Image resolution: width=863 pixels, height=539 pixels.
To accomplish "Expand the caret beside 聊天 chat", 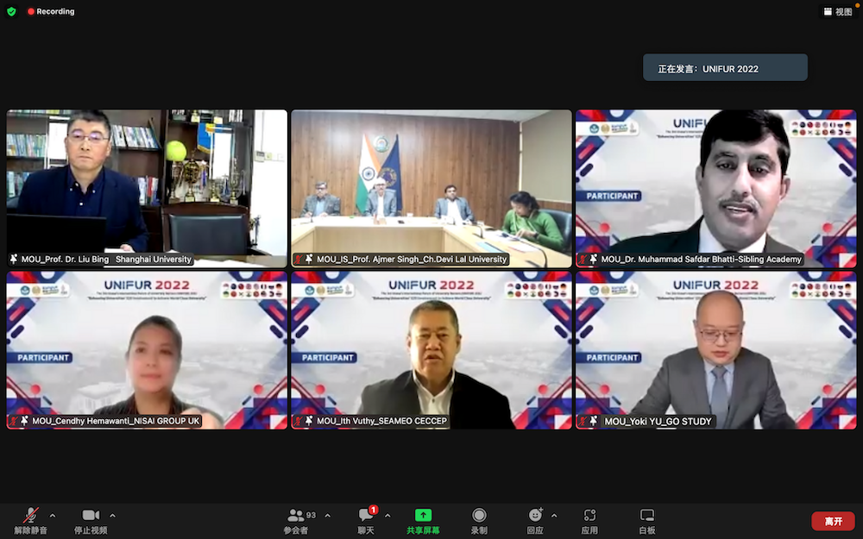I will click(387, 516).
